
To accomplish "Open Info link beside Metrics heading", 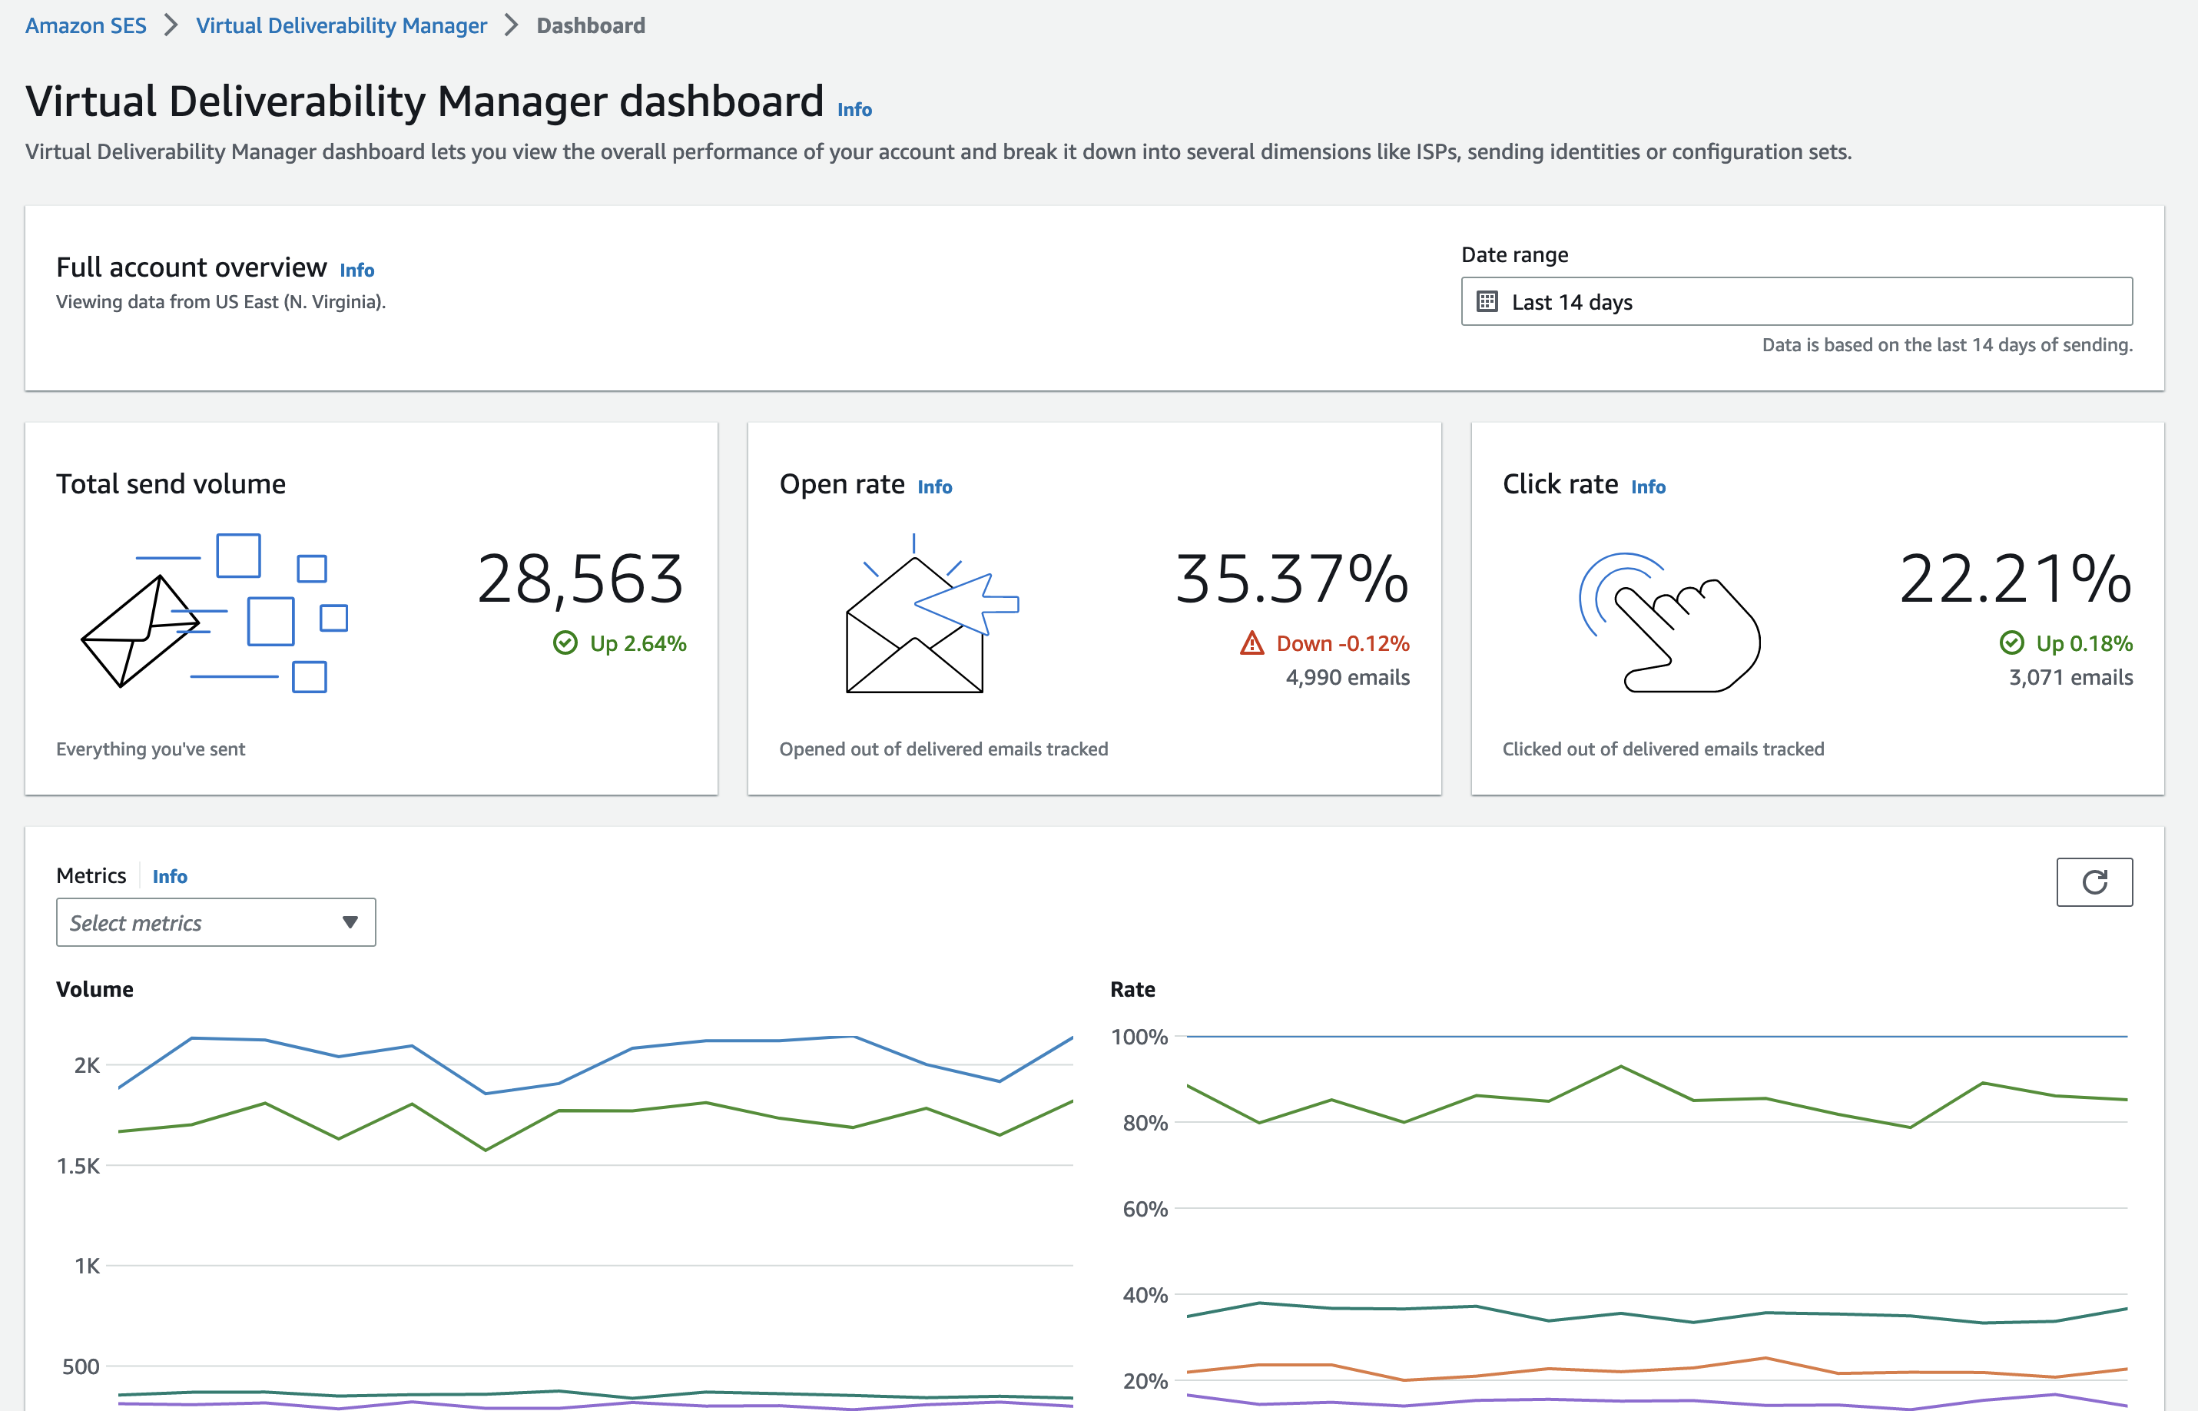I will point(170,877).
